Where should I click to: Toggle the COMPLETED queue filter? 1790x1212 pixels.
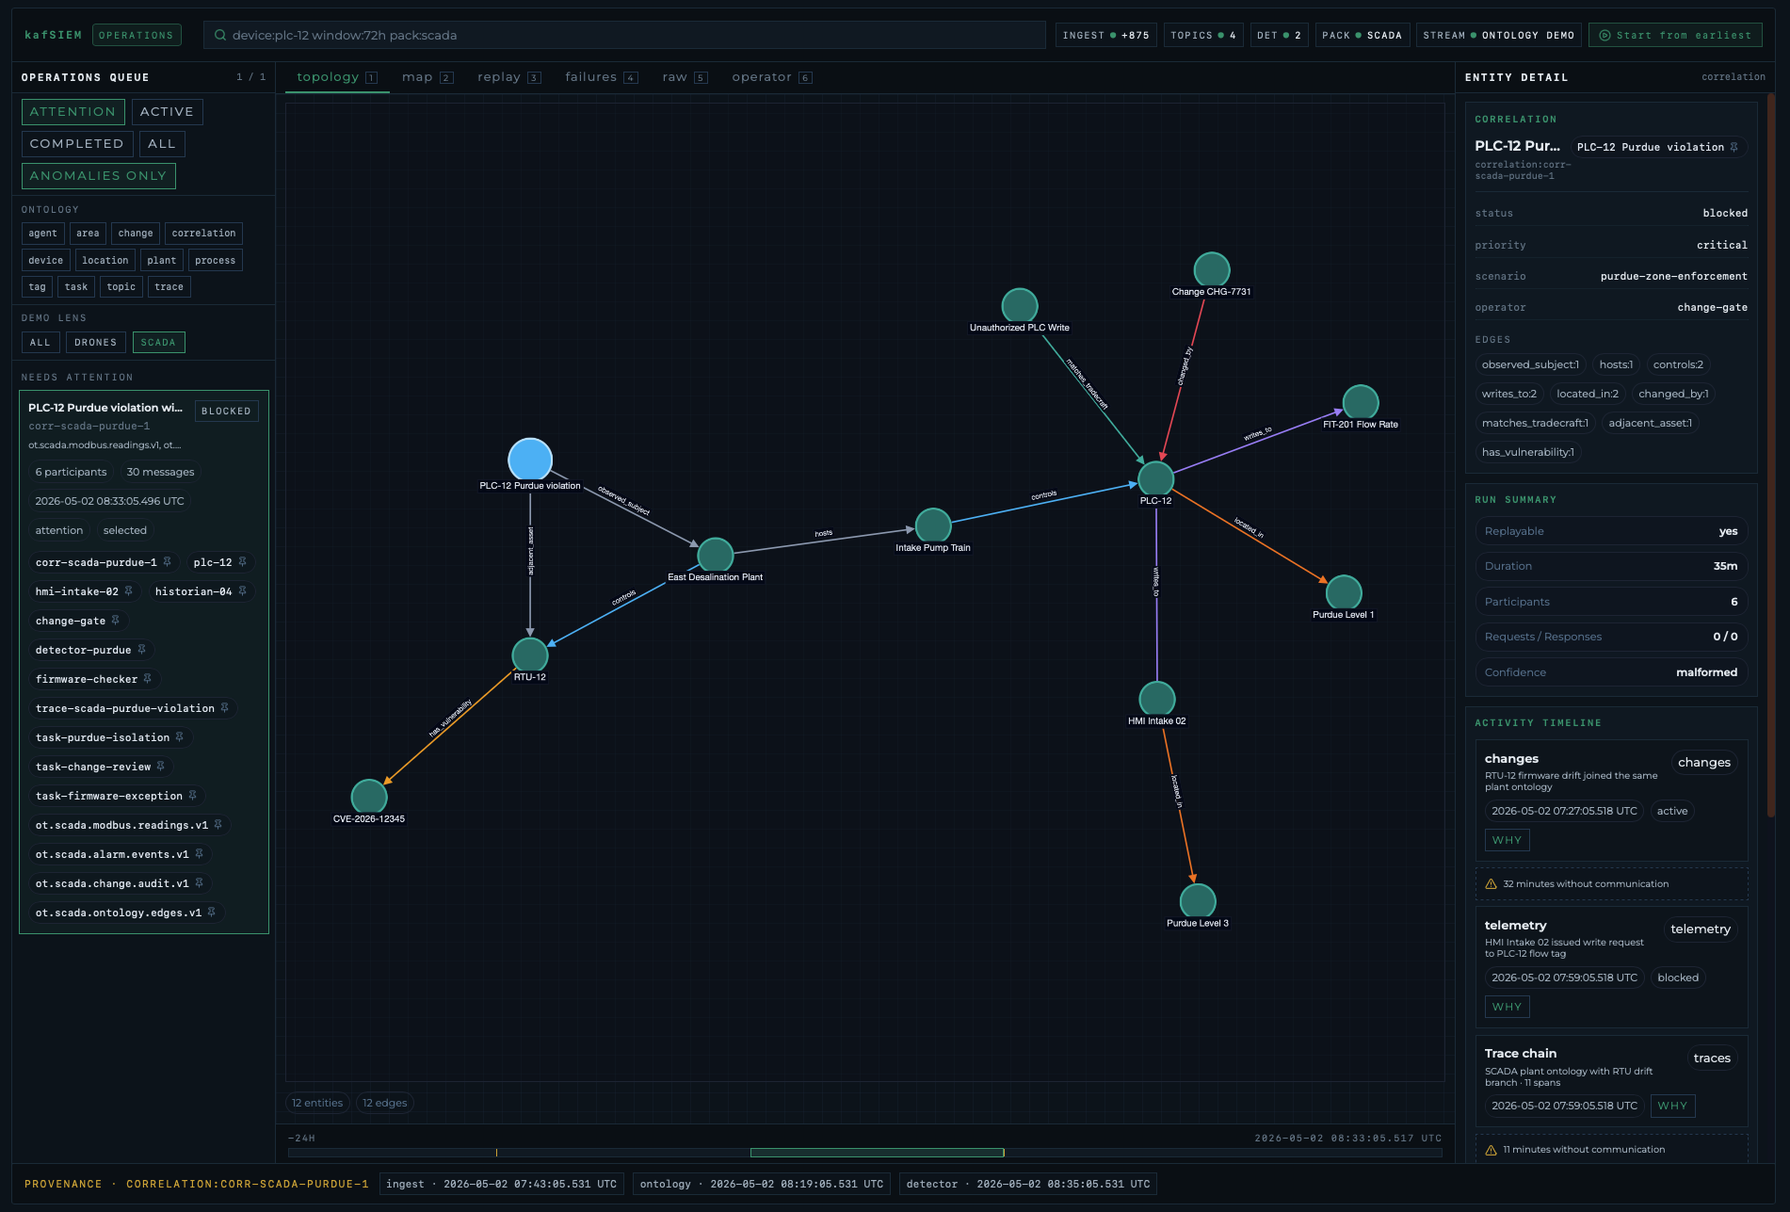77,144
